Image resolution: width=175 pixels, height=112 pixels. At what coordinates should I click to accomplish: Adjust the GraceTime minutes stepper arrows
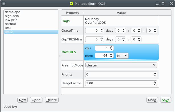tap(139, 31)
